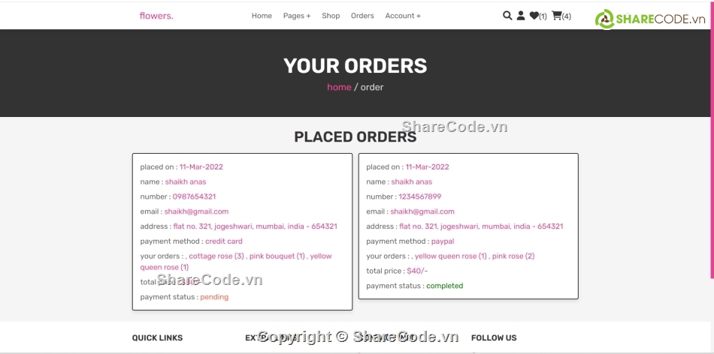Open the search icon in the header
This screenshot has width=714, height=354.
(507, 15)
